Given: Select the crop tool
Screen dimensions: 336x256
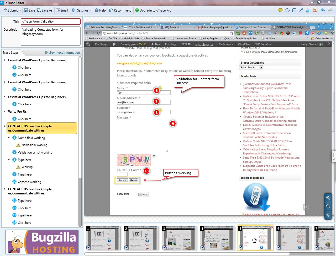Looking at the screenshot, I should tap(314, 10).
